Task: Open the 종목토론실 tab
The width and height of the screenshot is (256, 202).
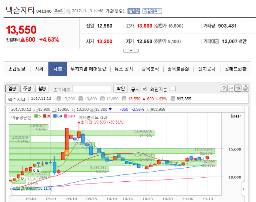Action: click(x=178, y=69)
